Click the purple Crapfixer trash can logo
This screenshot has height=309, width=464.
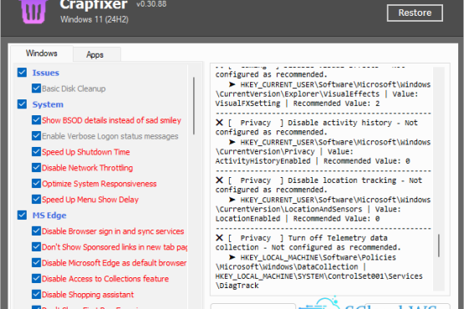point(33,11)
